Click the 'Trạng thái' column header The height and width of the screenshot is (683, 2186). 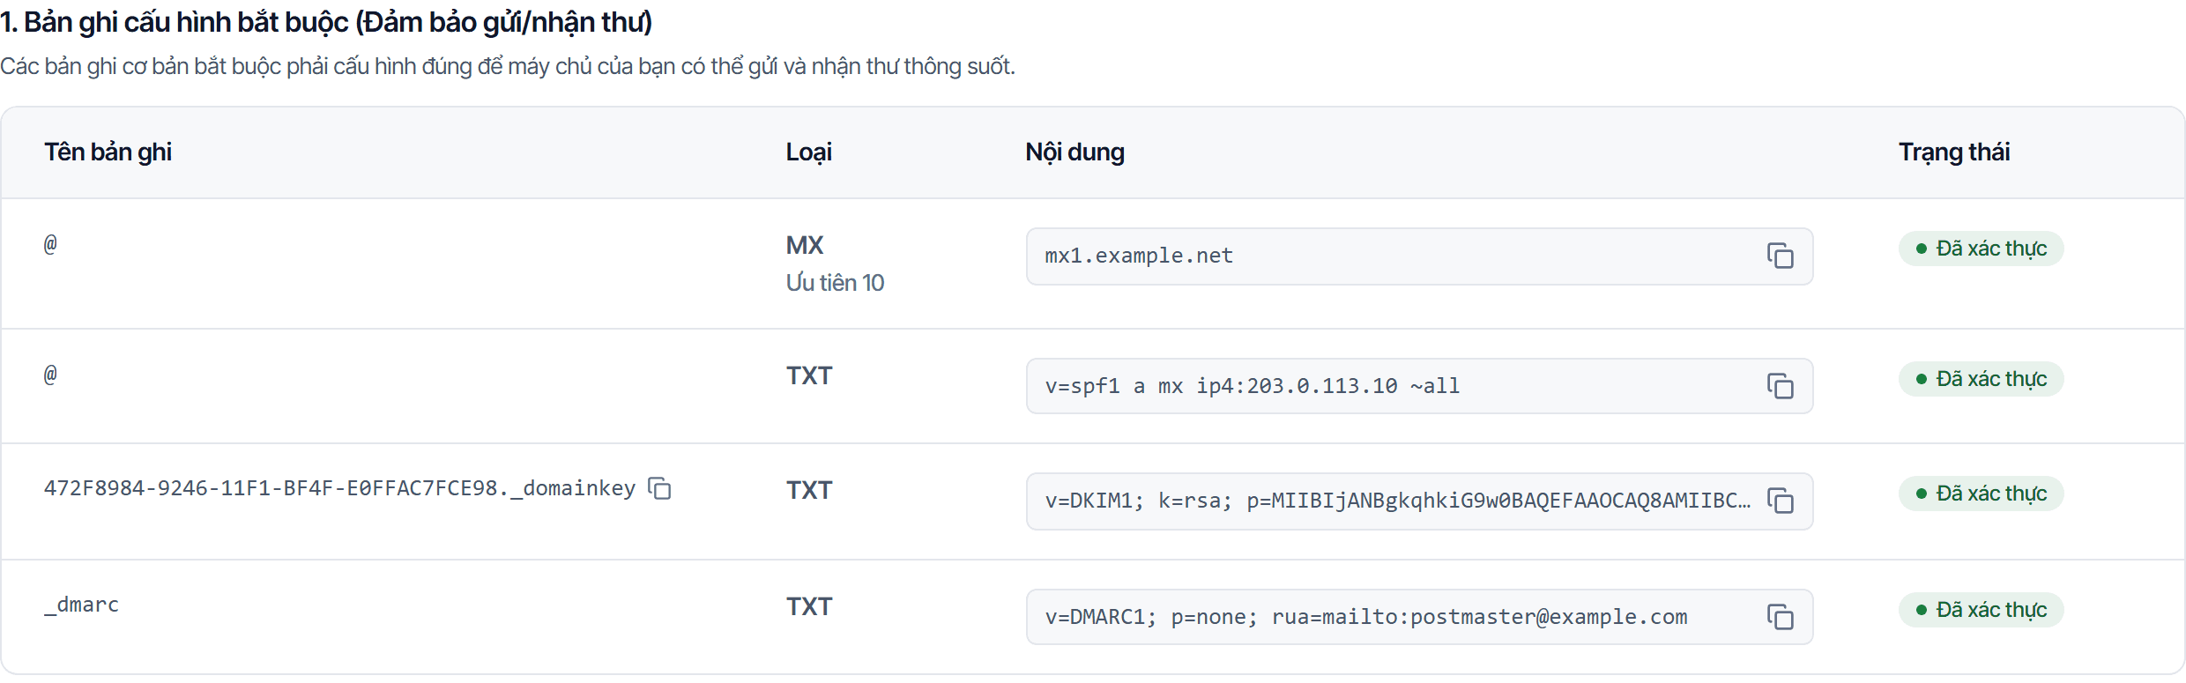pyautogui.click(x=1954, y=152)
